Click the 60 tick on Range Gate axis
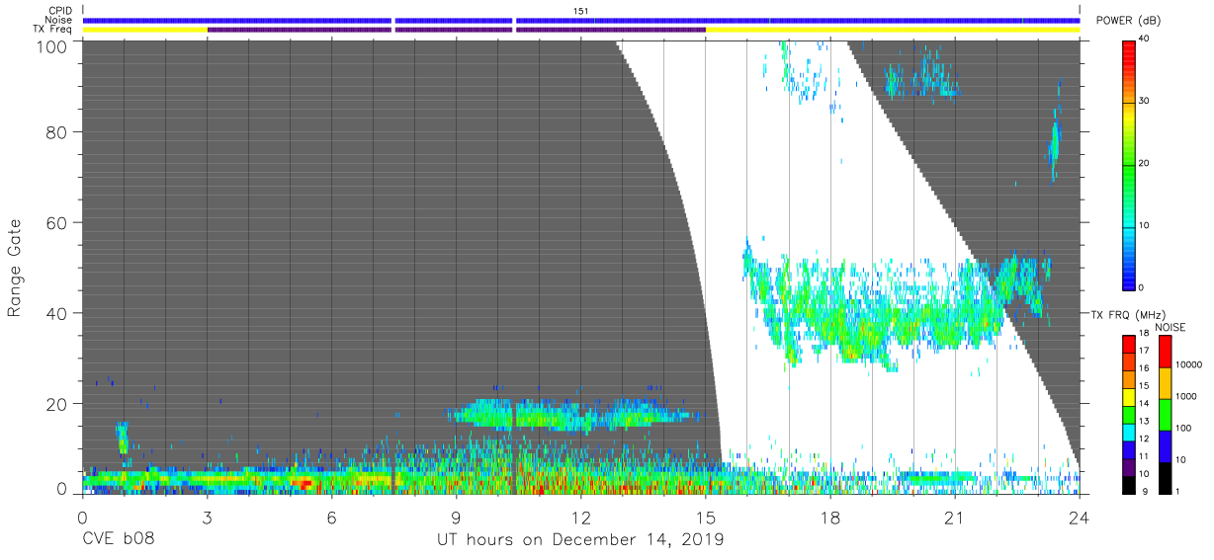Image resolution: width=1214 pixels, height=560 pixels. (x=56, y=223)
